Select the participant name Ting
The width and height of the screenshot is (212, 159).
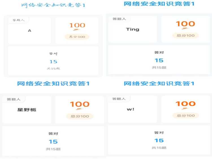pos(133,29)
